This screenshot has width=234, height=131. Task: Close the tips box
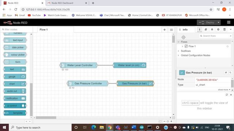(x=231, y=95)
